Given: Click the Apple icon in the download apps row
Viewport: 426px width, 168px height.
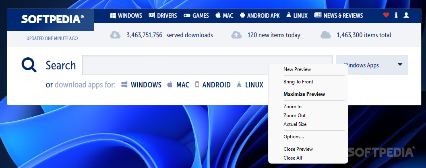Looking at the screenshot, I should [170, 85].
